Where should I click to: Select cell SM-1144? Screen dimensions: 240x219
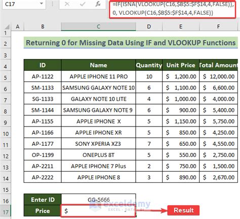pyautogui.click(x=43, y=110)
